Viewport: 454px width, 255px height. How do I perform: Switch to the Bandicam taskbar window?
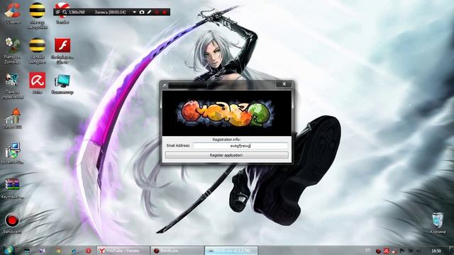point(177,251)
